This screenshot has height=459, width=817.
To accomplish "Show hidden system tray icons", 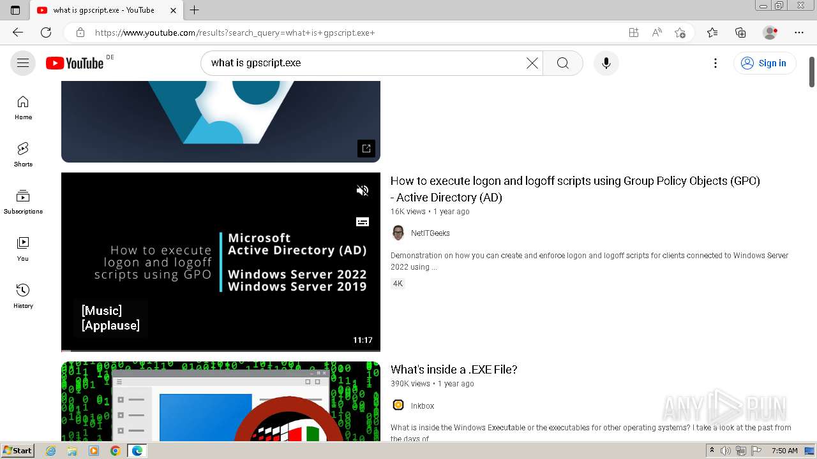I will tap(712, 451).
